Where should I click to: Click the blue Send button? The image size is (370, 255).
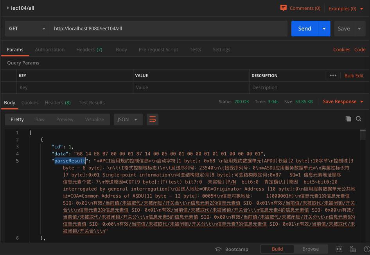[x=304, y=29]
